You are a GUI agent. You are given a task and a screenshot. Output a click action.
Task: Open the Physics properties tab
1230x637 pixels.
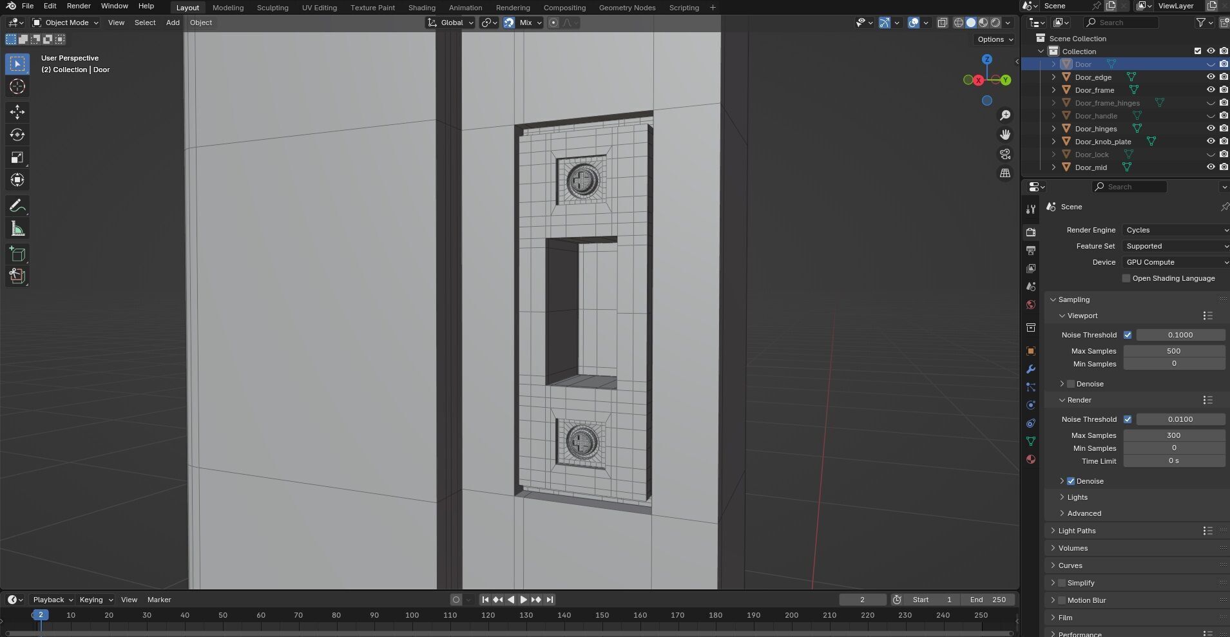click(x=1031, y=405)
